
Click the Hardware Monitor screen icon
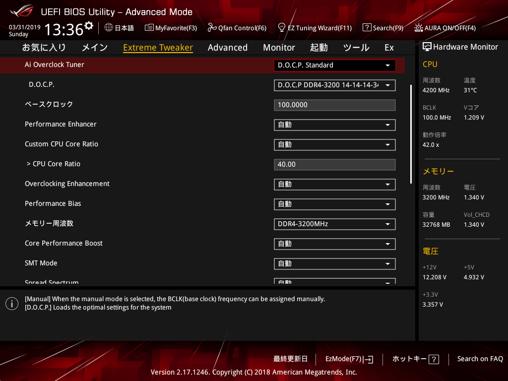click(x=427, y=47)
